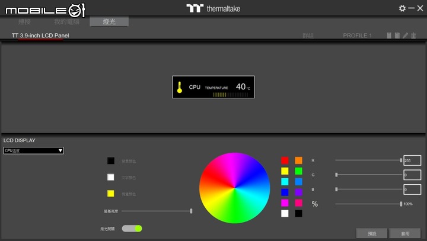
Task: Toggle the backlight switch on or off
Action: coord(132,229)
